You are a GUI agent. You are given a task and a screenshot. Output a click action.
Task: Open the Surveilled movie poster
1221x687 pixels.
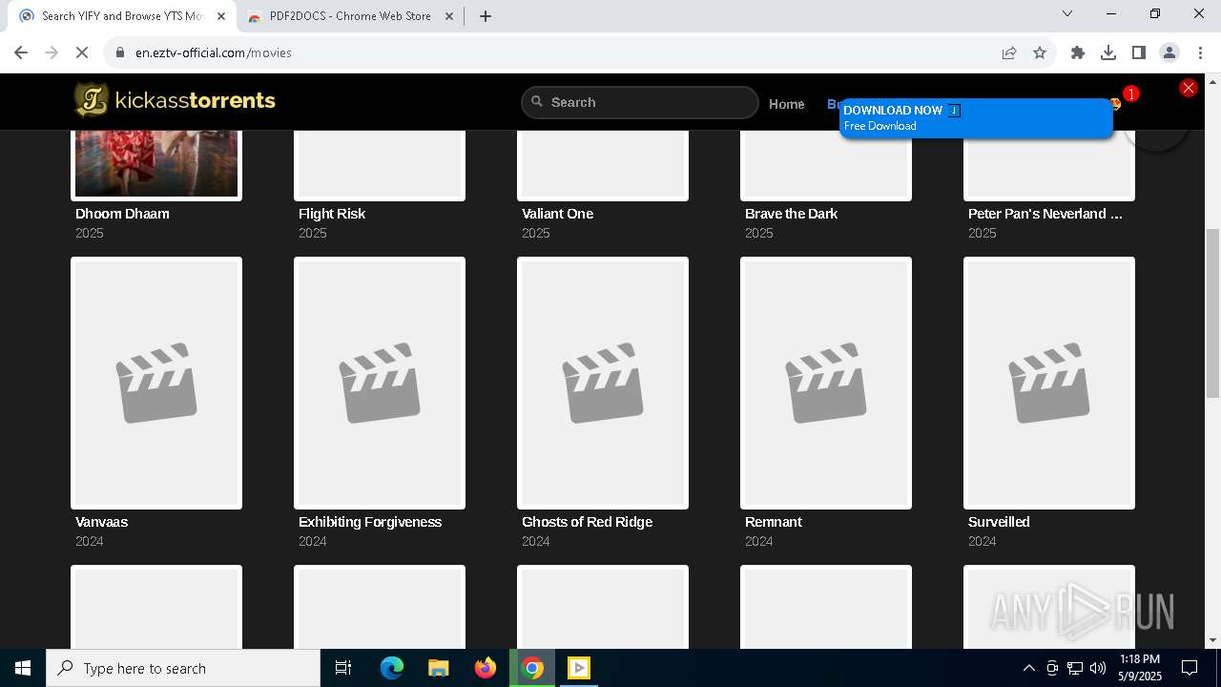click(1049, 383)
